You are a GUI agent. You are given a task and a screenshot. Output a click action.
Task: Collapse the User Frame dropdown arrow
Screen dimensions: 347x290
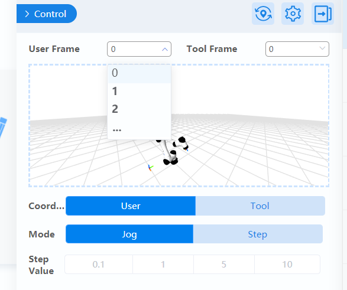pos(165,49)
